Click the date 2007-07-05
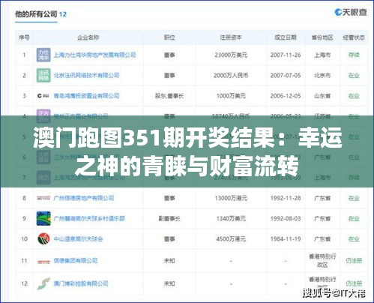 point(286,75)
